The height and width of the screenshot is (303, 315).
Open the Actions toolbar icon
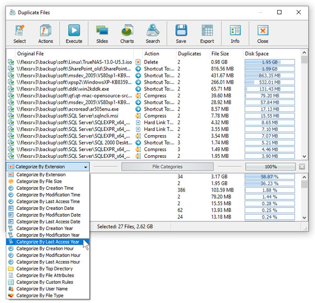click(46, 34)
